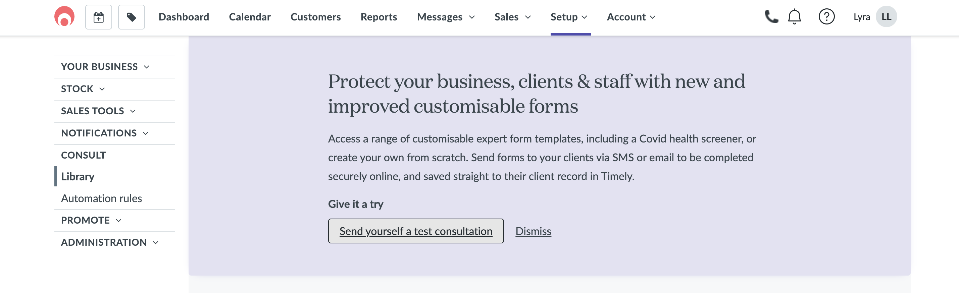
Task: Open help using the question mark icon
Action: pyautogui.click(x=826, y=17)
